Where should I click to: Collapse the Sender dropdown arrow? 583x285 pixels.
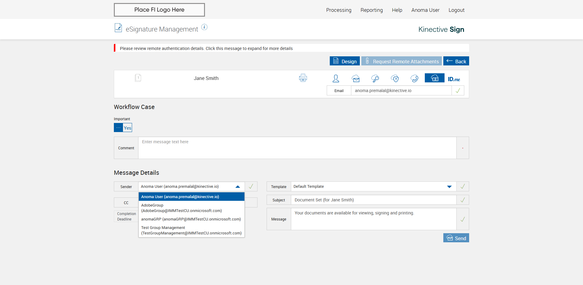(238, 187)
